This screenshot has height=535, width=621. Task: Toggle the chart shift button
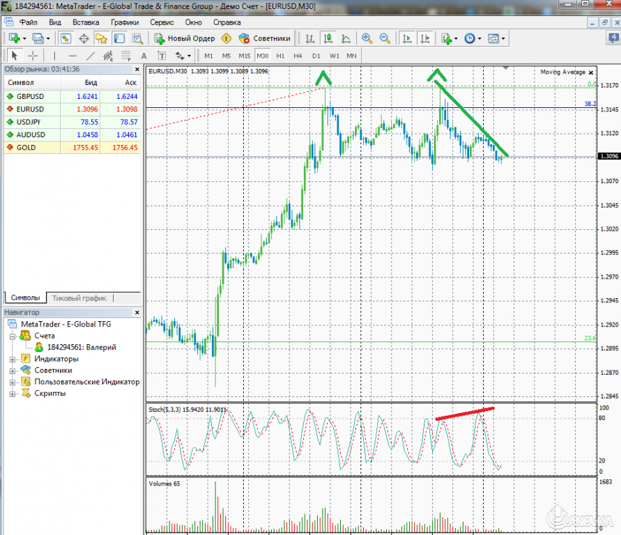tap(426, 38)
